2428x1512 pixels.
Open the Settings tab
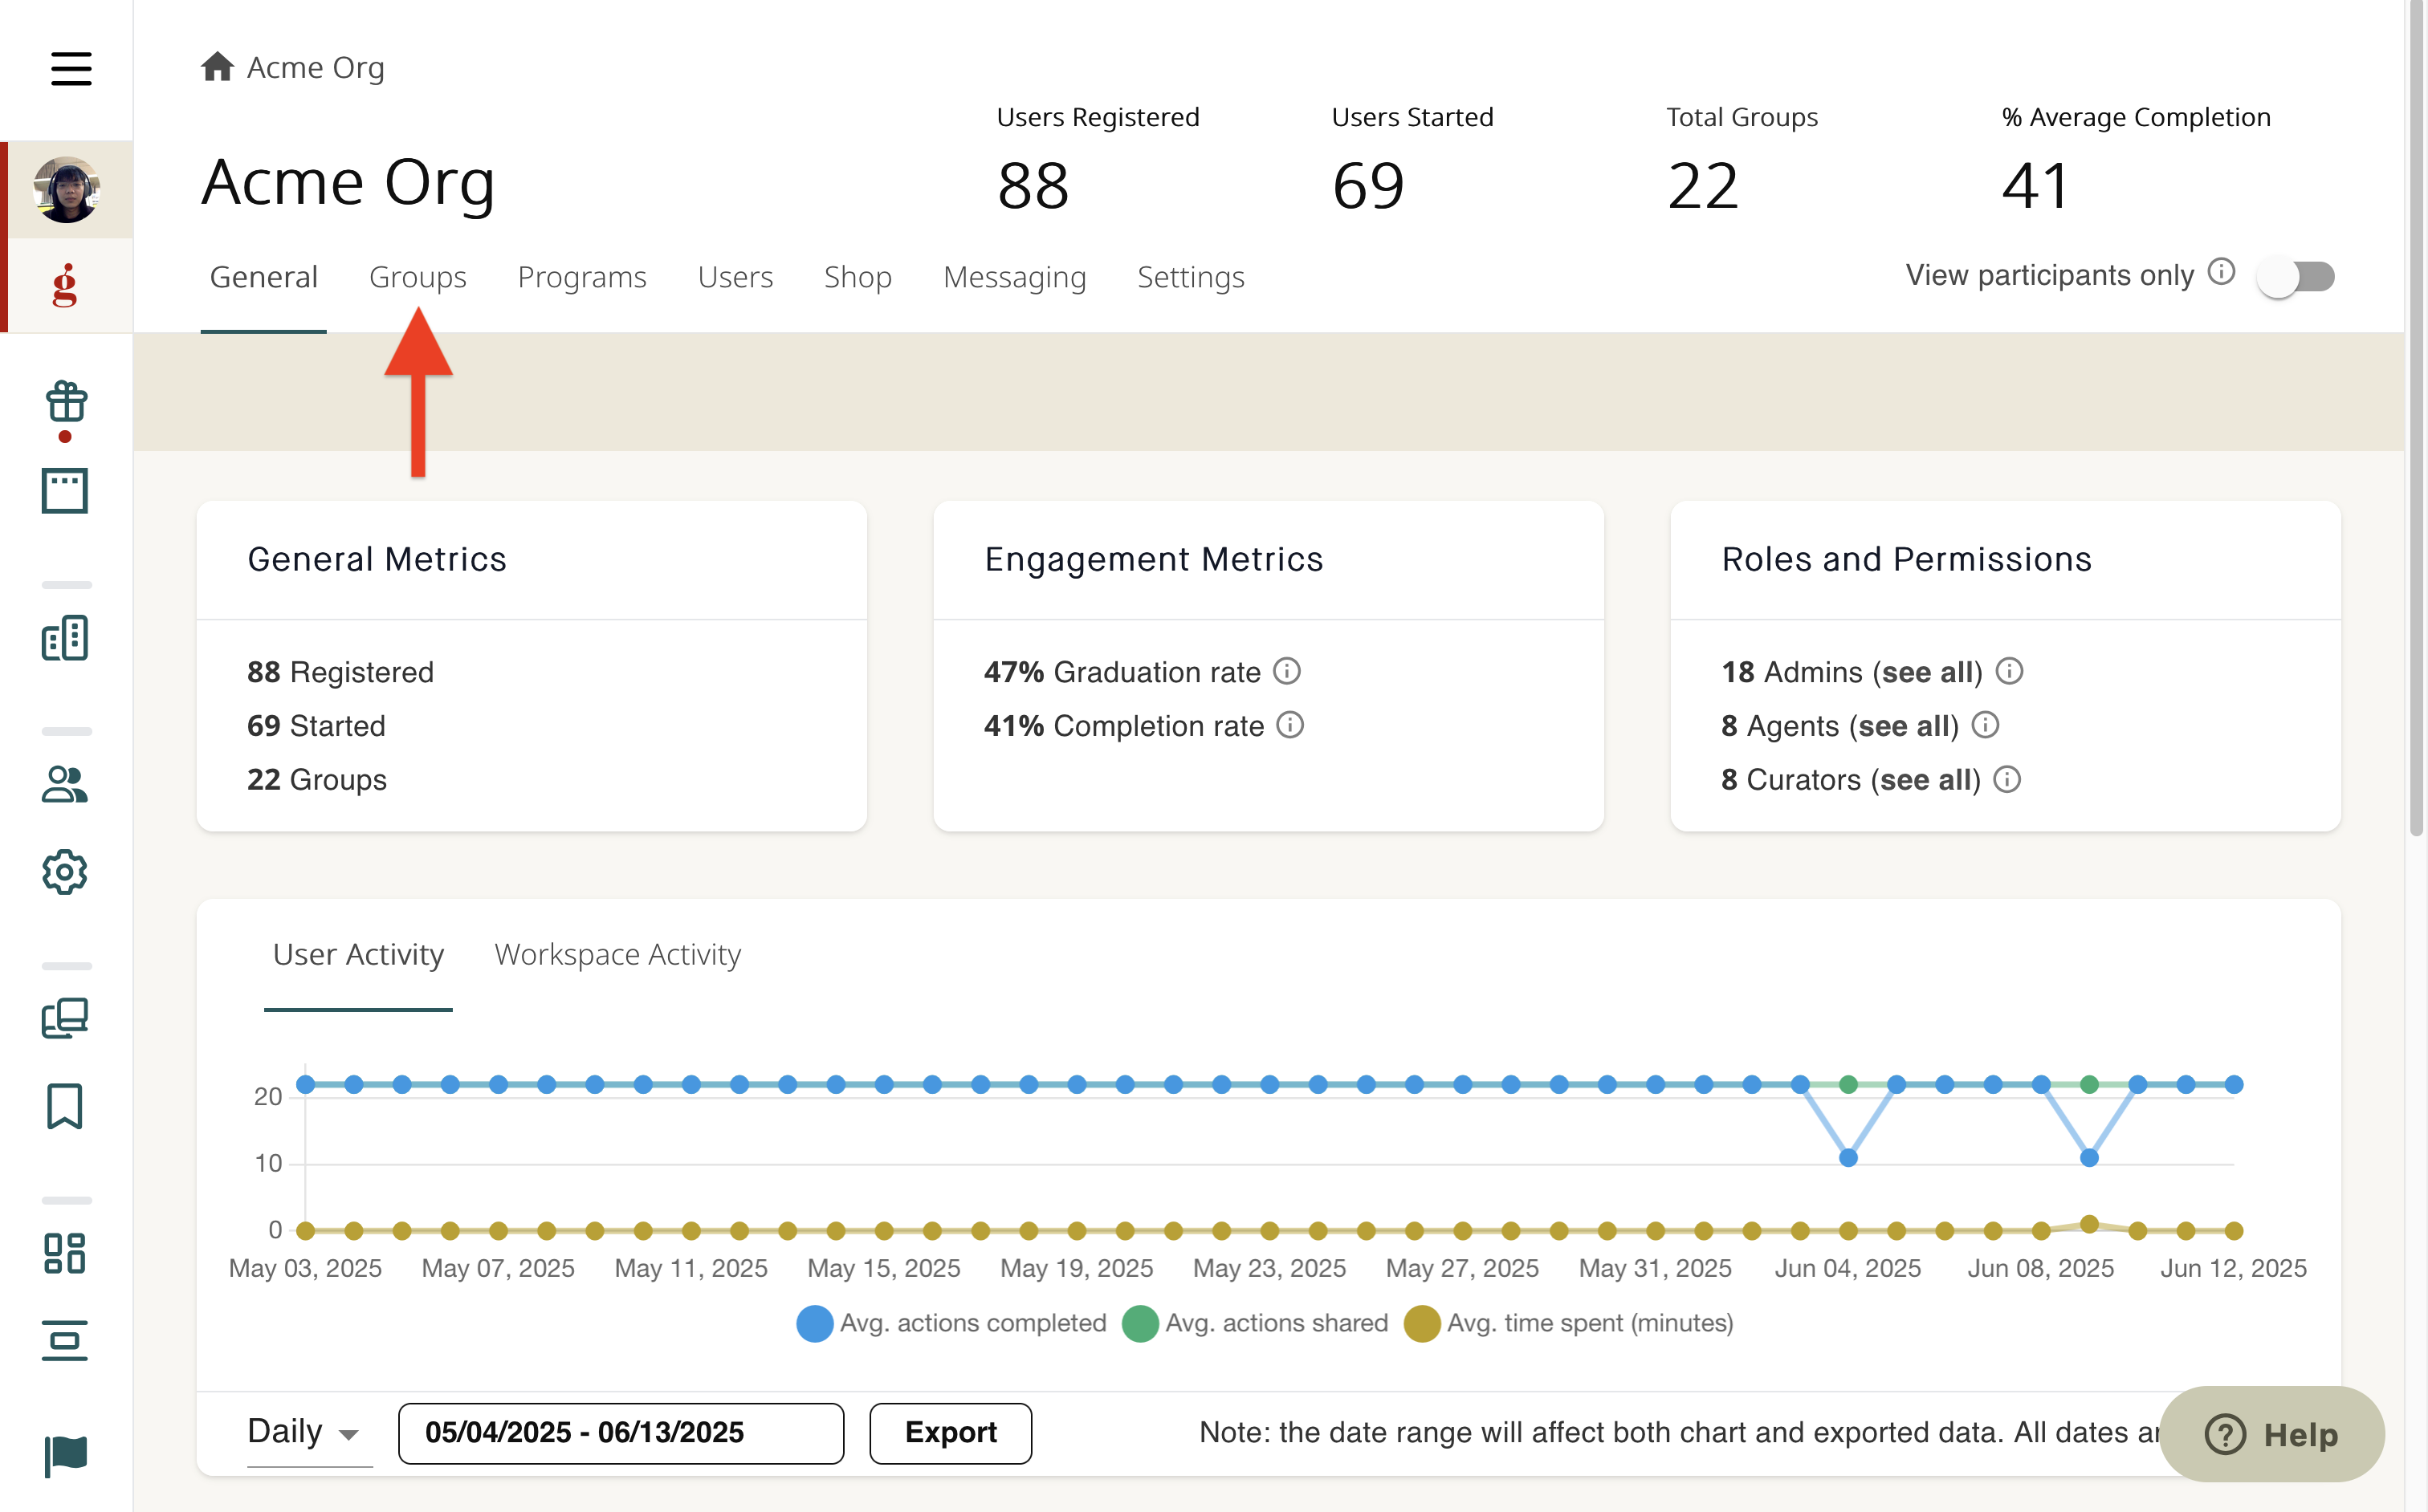tap(1191, 277)
